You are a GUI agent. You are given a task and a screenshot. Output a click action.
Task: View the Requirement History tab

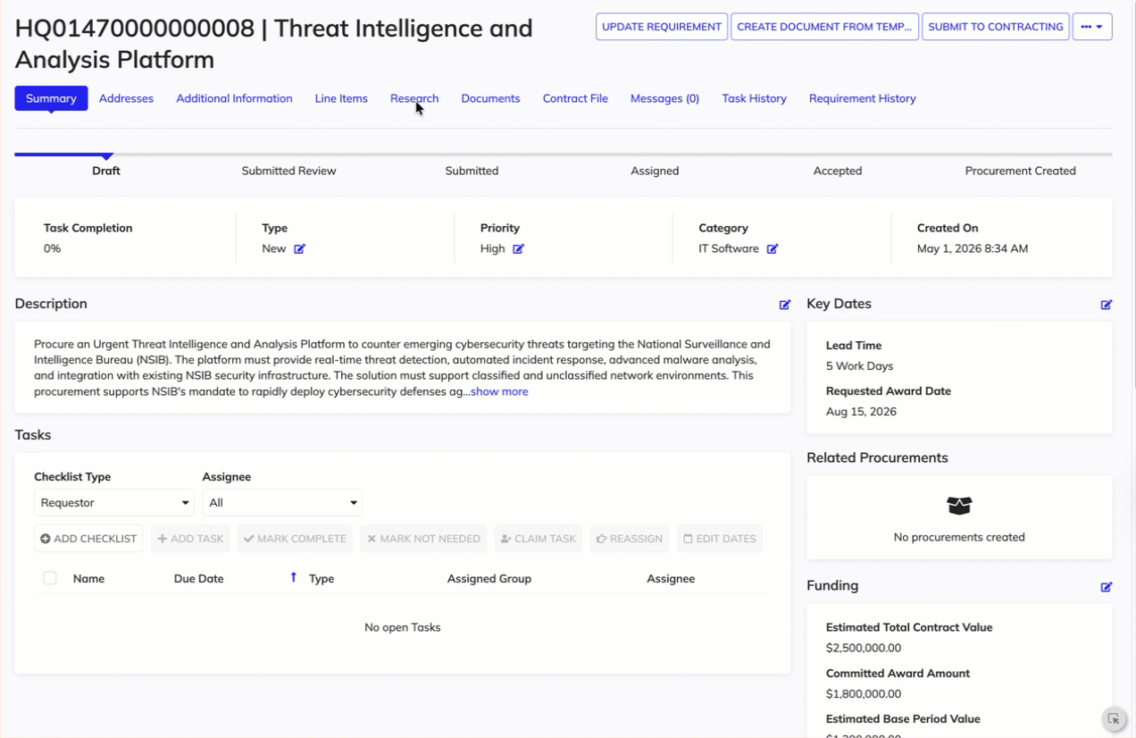(x=863, y=98)
